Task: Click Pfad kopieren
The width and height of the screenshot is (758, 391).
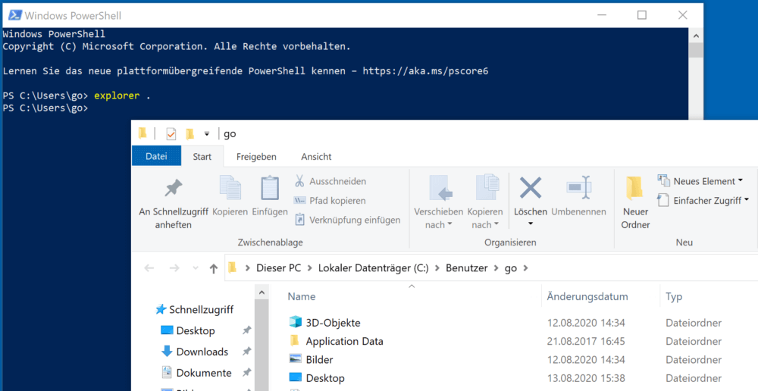Action: [x=330, y=201]
